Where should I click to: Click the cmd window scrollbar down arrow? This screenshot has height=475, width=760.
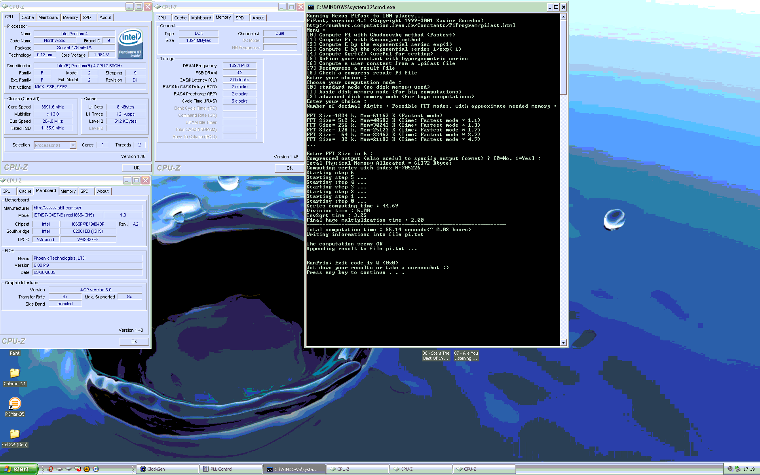point(564,342)
